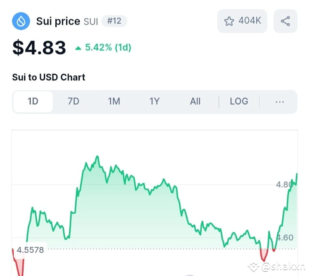This screenshot has height=276, width=309.
Task: Click the 4.5578 opening price label
Action: click(x=30, y=250)
